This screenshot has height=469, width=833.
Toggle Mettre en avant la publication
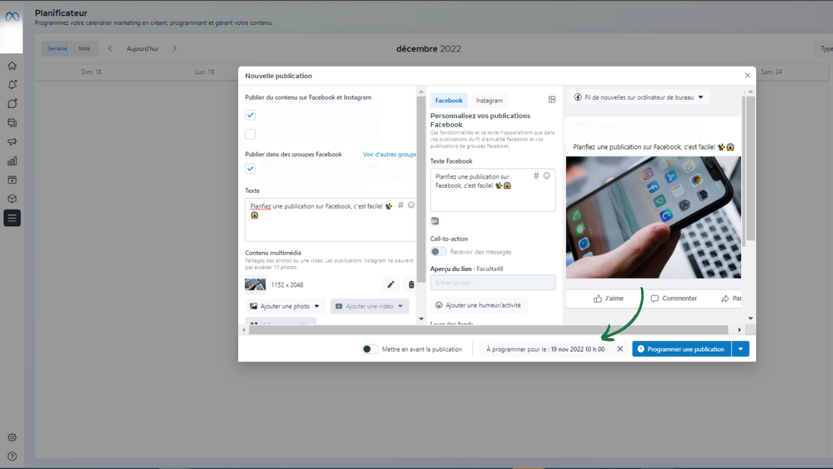[370, 349]
